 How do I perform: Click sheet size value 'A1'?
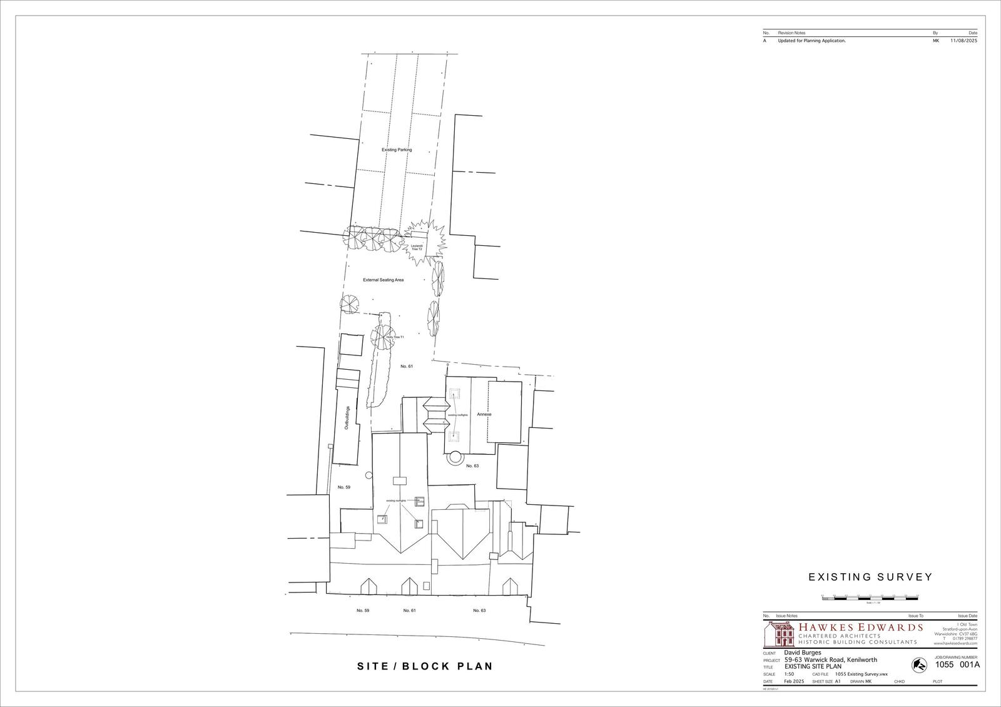[838, 681]
